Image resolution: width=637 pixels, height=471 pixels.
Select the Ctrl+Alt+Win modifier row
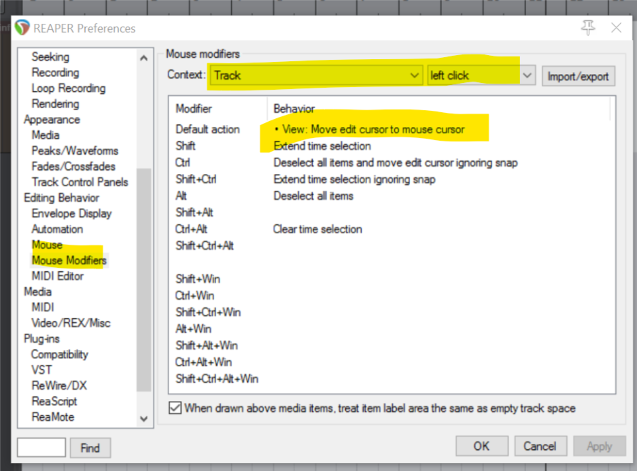203,362
